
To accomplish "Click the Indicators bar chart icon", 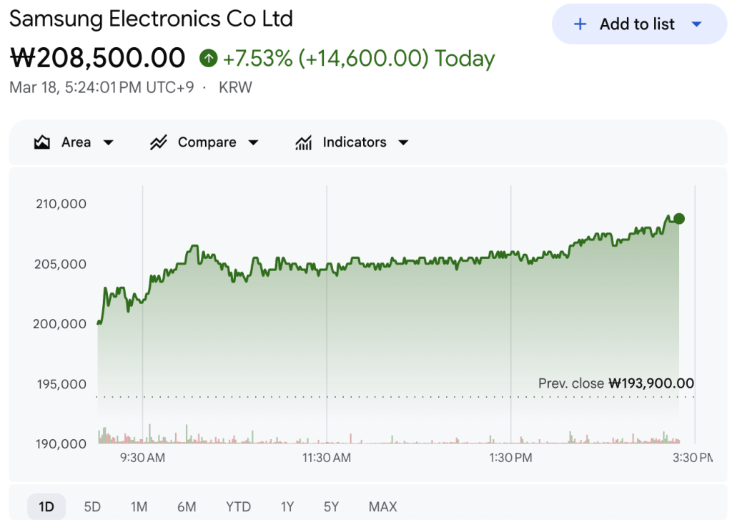I will [304, 142].
